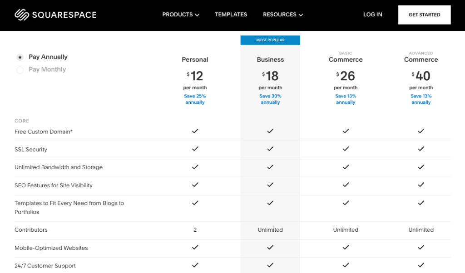Viewport: 465px width, 273px height.
Task: Click Business plan 24/7 Customer Support checkmark
Action: point(270,265)
